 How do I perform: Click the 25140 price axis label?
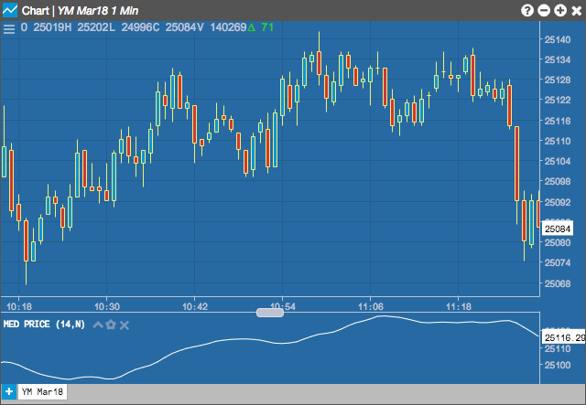tap(558, 39)
